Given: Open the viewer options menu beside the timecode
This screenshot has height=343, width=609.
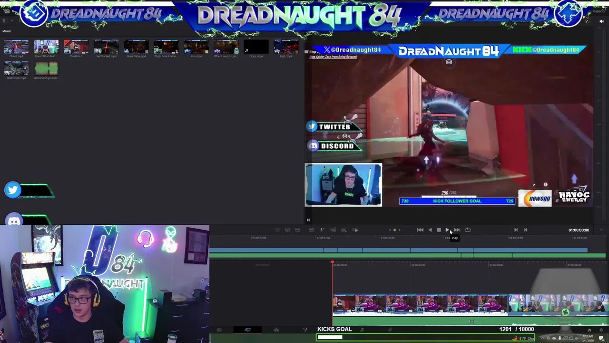Looking at the screenshot, I should (x=601, y=230).
